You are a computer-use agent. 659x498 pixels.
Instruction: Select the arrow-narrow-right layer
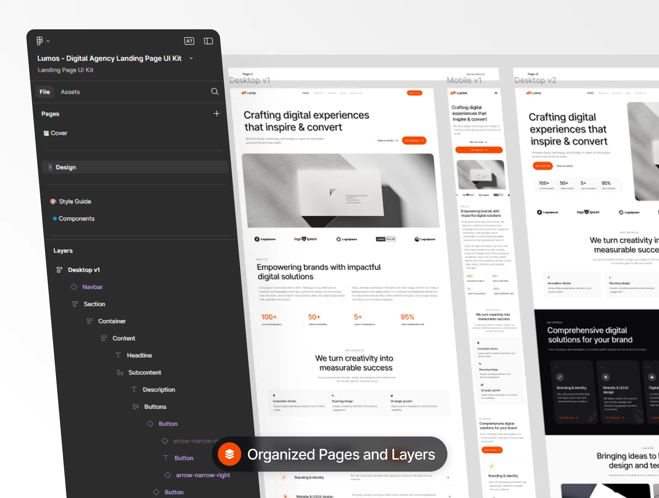click(x=203, y=475)
